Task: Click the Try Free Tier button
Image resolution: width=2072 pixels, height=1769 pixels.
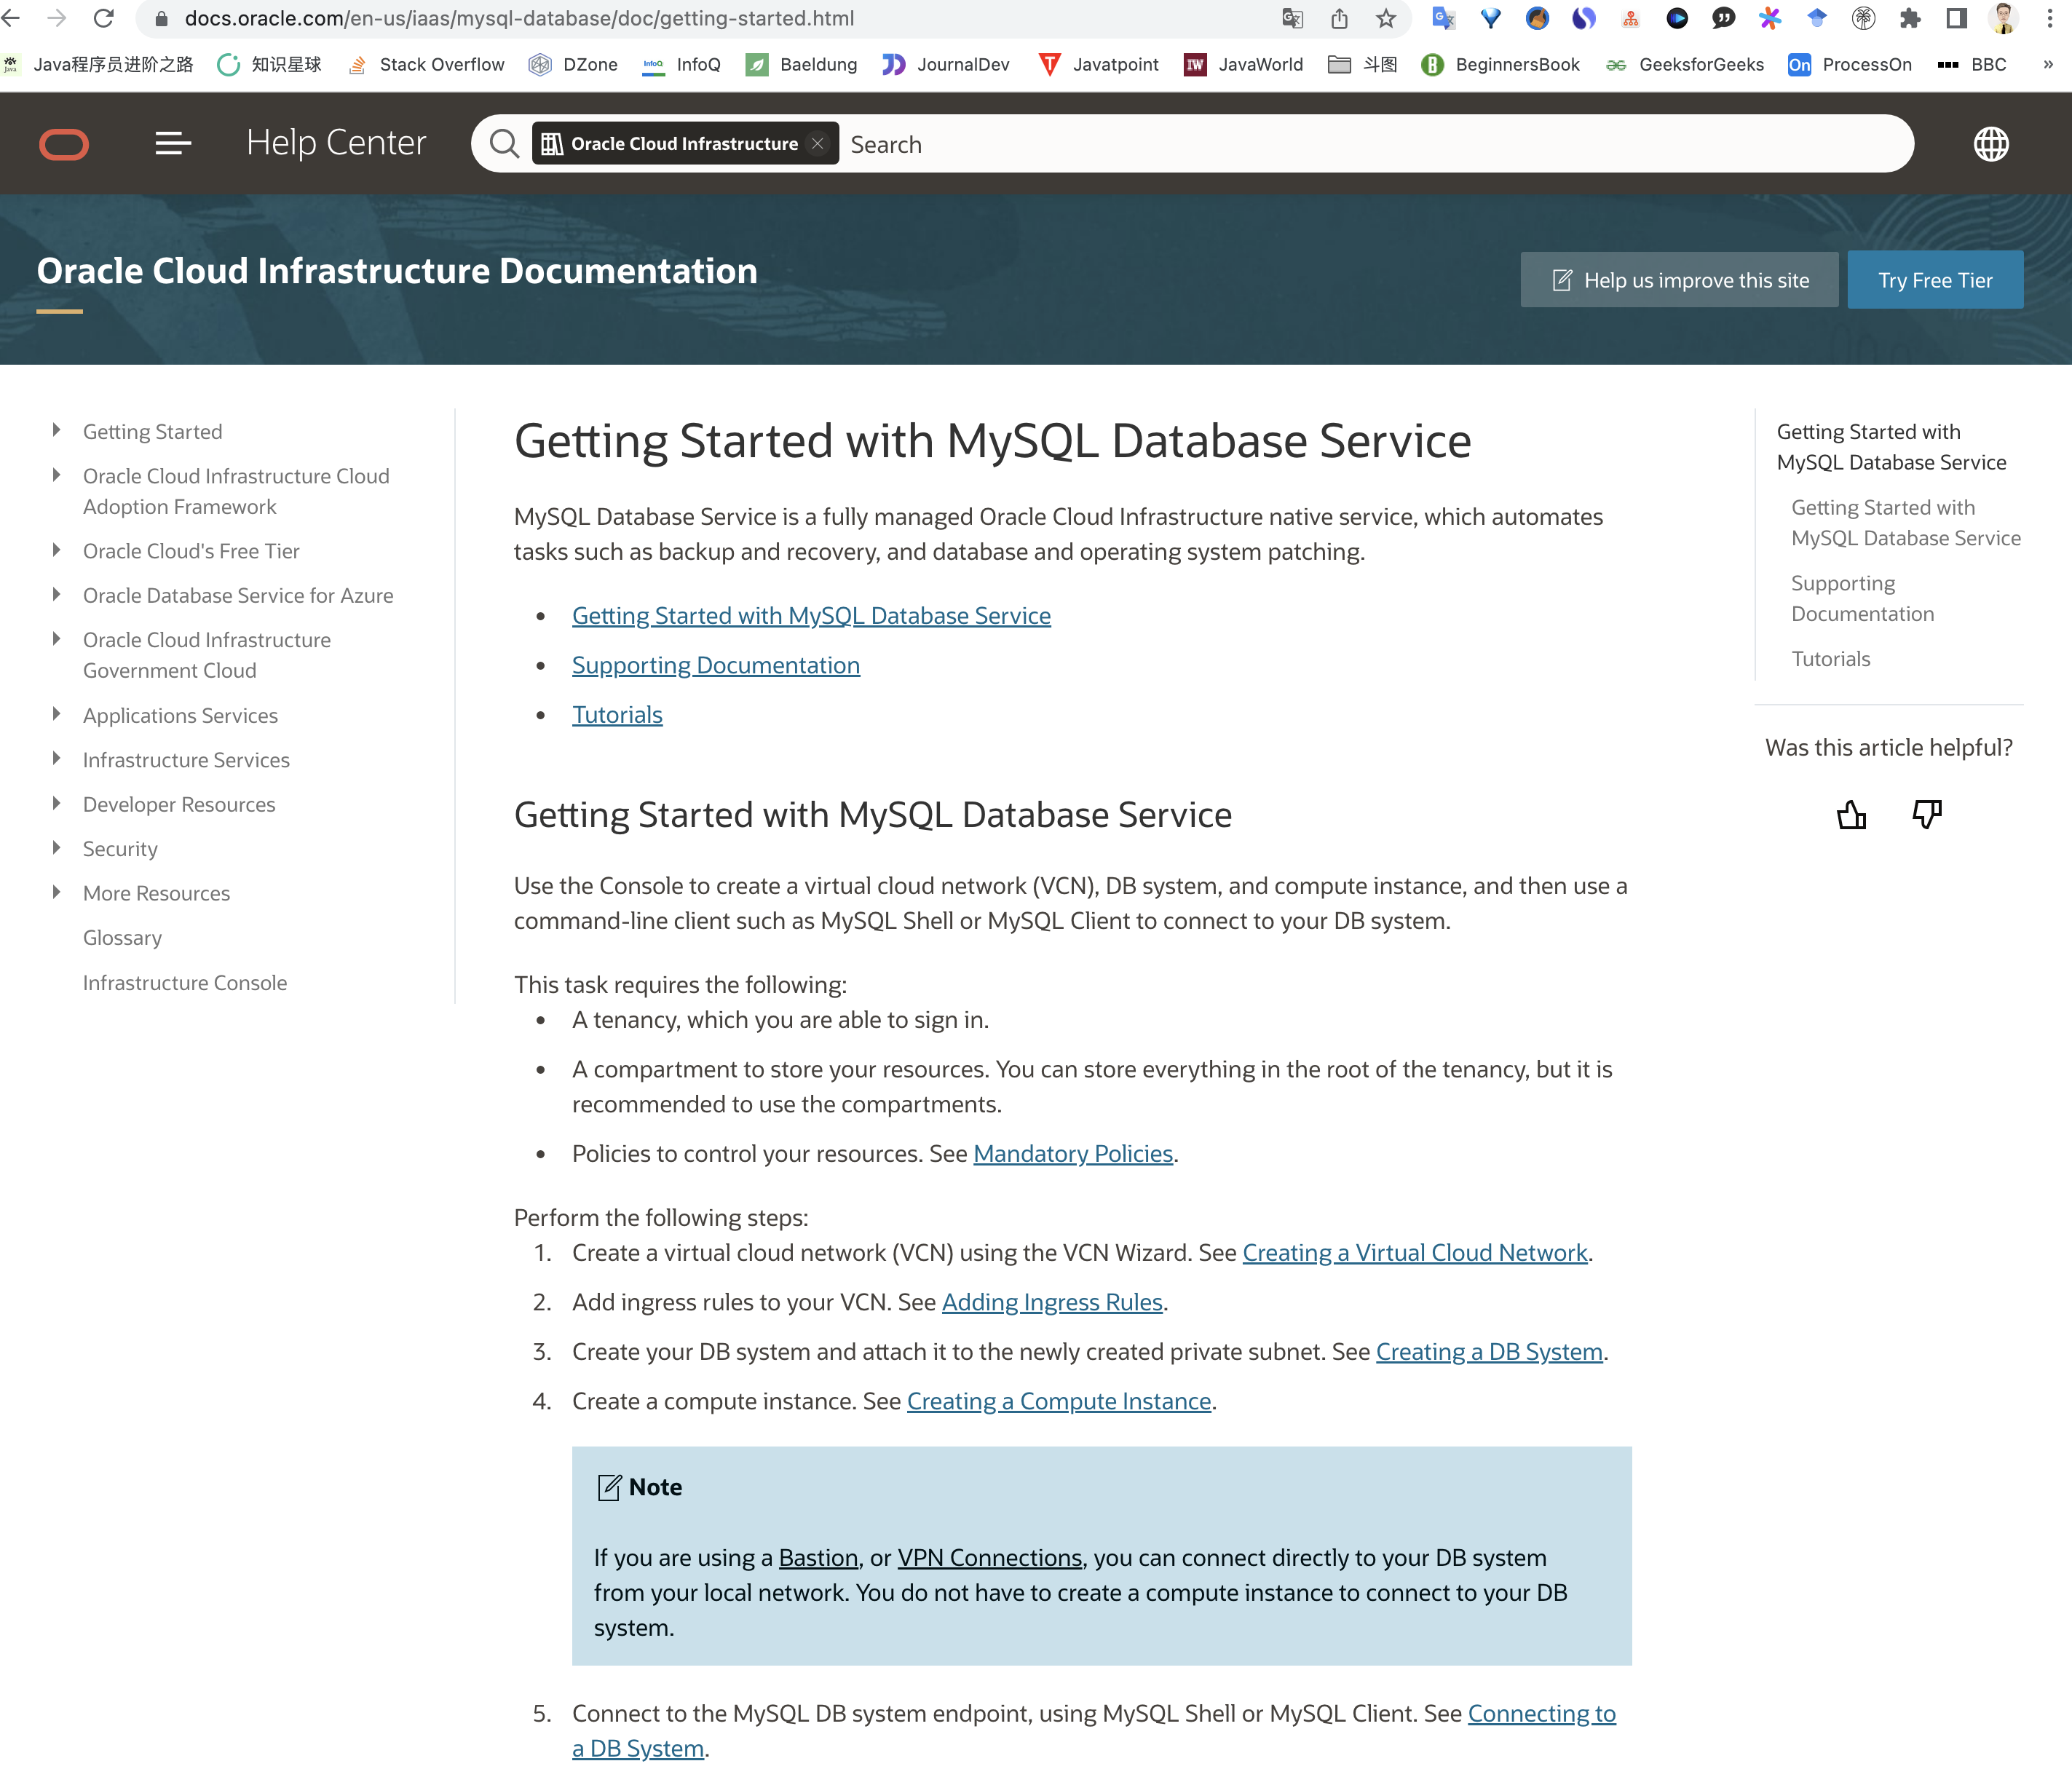Action: coord(1934,279)
